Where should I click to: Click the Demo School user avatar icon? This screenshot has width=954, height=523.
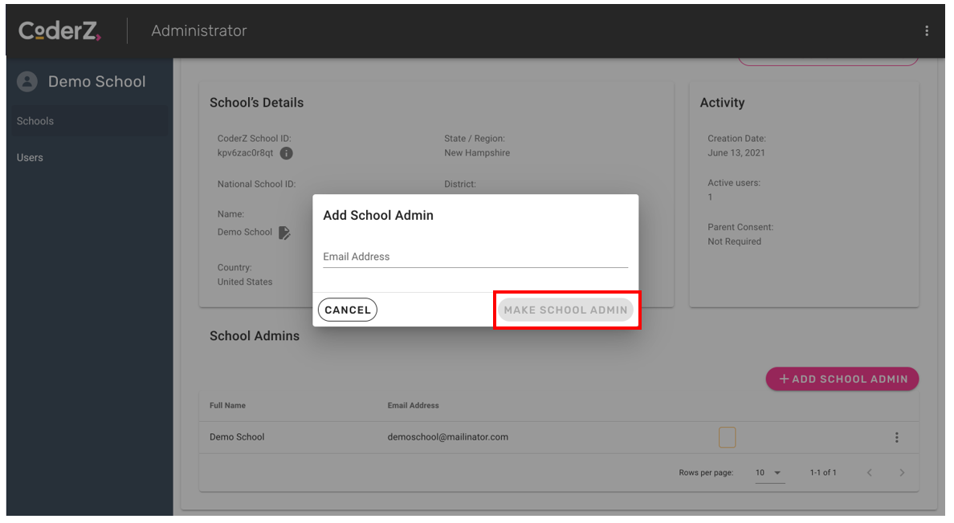click(27, 82)
